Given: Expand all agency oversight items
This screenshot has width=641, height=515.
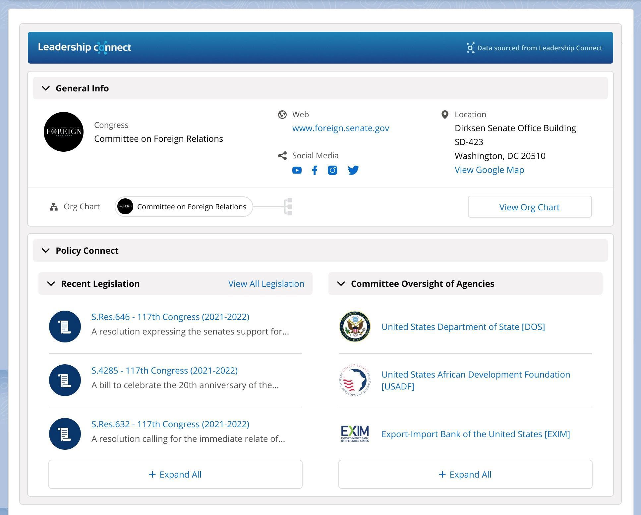Looking at the screenshot, I should click(465, 474).
